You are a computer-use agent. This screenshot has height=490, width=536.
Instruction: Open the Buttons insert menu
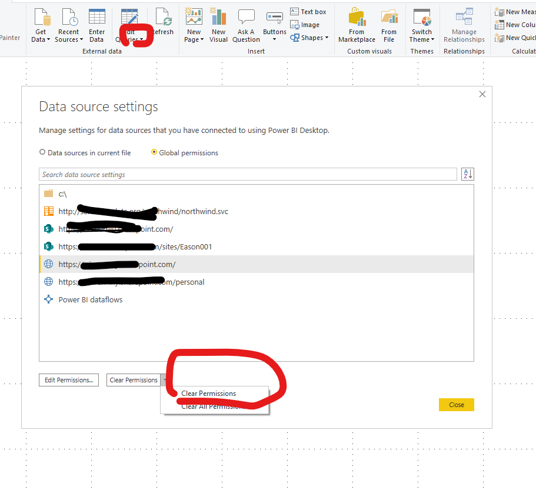coord(275,26)
